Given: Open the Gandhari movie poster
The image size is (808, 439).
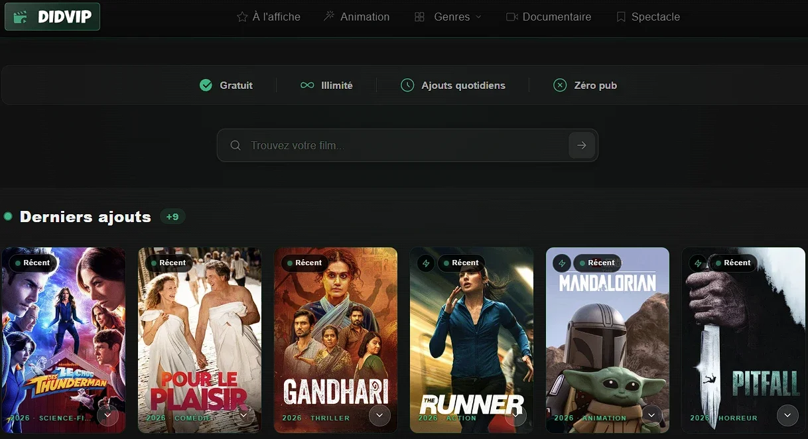Looking at the screenshot, I should pos(336,340).
